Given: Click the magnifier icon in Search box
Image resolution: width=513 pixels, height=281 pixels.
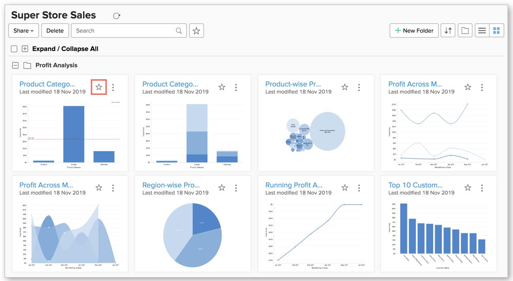Looking at the screenshot, I should click(x=179, y=30).
